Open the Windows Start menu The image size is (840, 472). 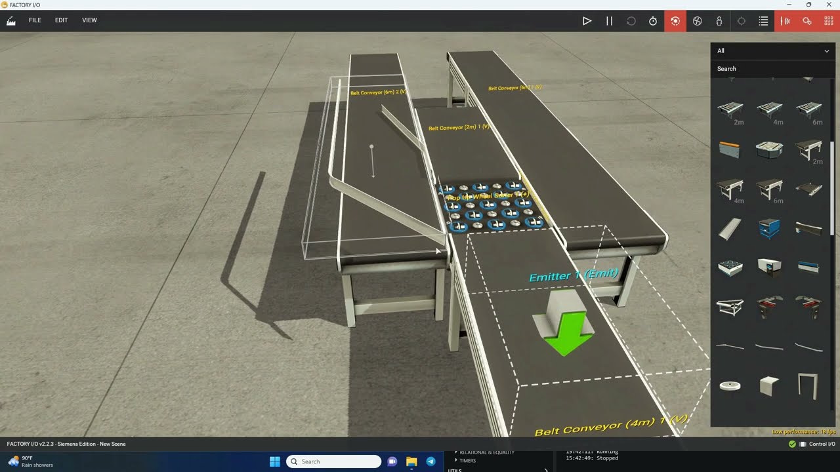(275, 462)
